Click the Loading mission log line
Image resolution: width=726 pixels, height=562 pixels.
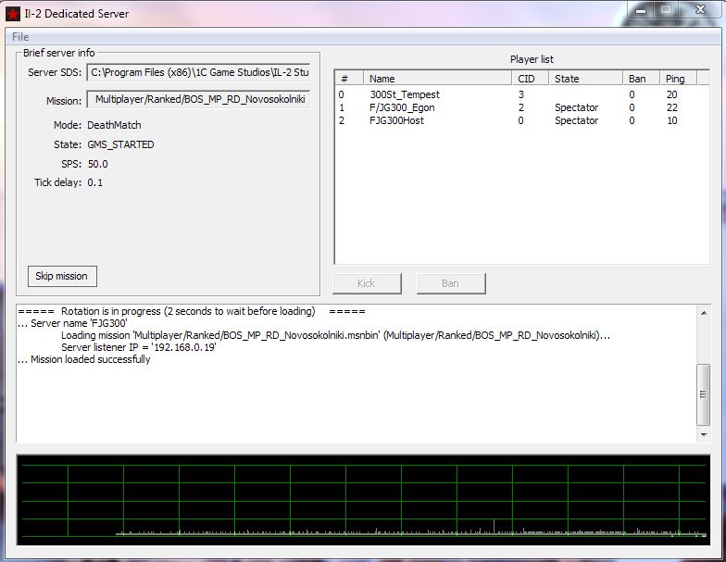click(335, 335)
